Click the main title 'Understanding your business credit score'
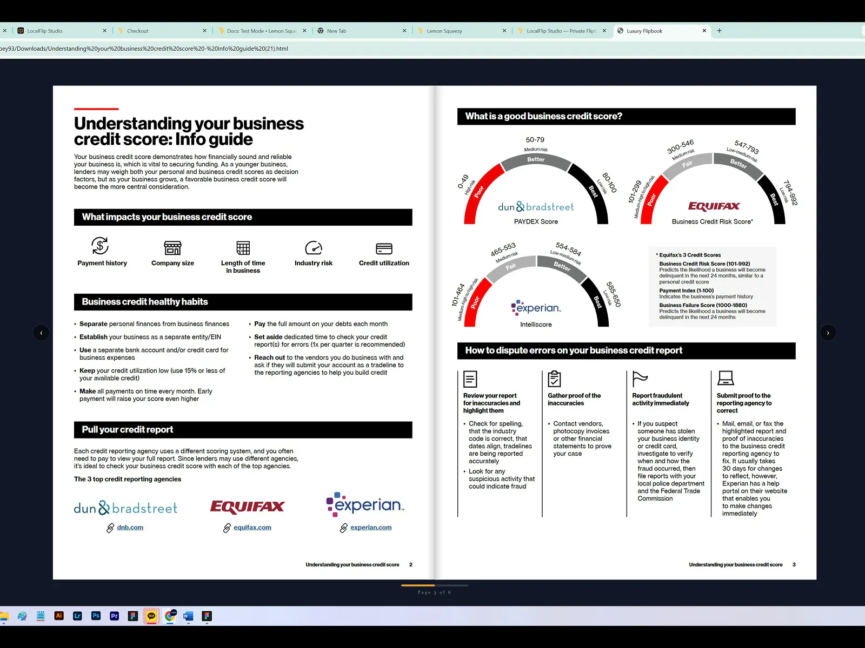Screen dimensions: 865x648 pos(189,131)
